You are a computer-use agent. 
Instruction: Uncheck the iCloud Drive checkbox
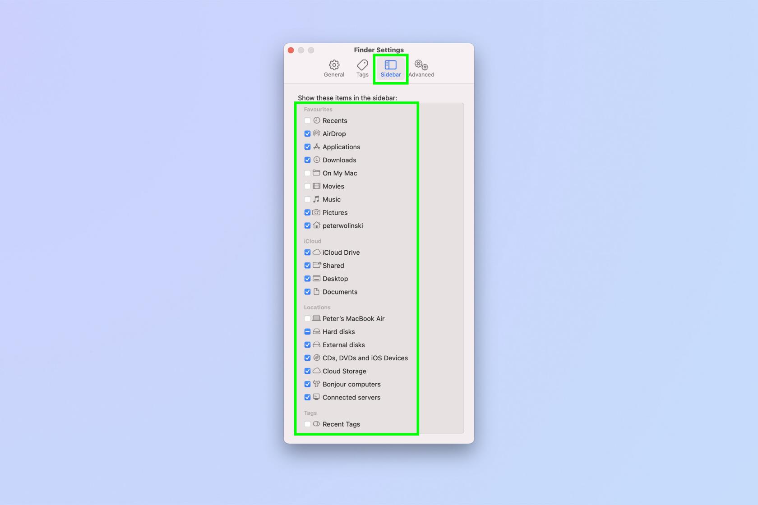(x=307, y=252)
